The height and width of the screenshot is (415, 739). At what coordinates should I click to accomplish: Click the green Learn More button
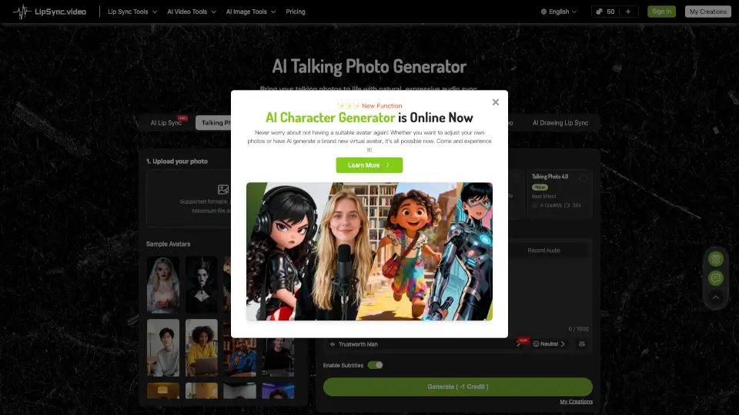[x=369, y=165]
